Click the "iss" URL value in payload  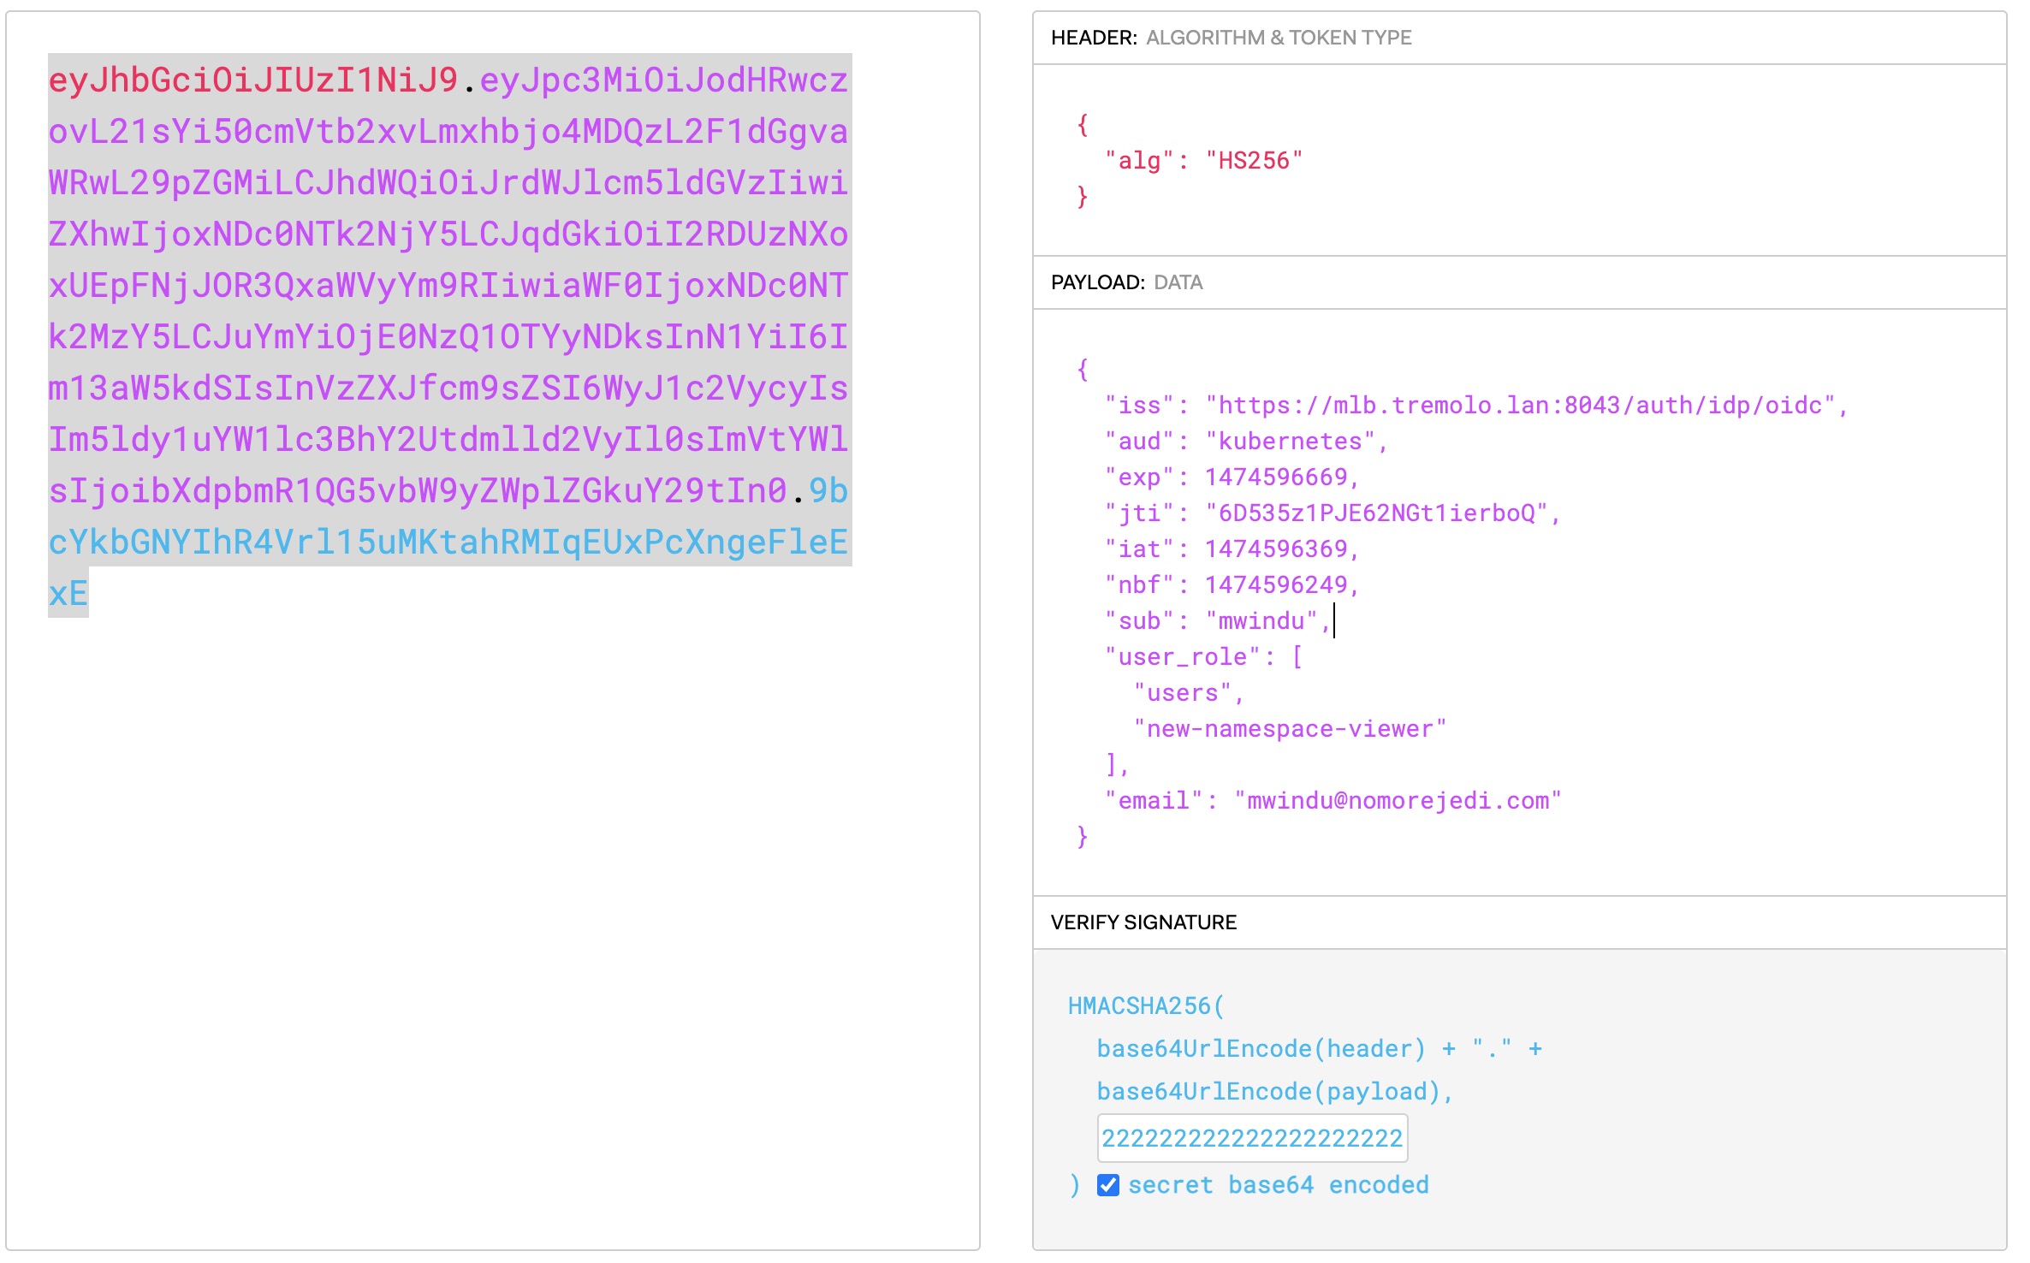(1520, 406)
